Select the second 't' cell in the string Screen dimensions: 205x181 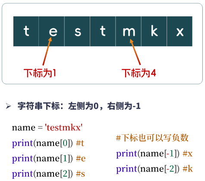103,31
